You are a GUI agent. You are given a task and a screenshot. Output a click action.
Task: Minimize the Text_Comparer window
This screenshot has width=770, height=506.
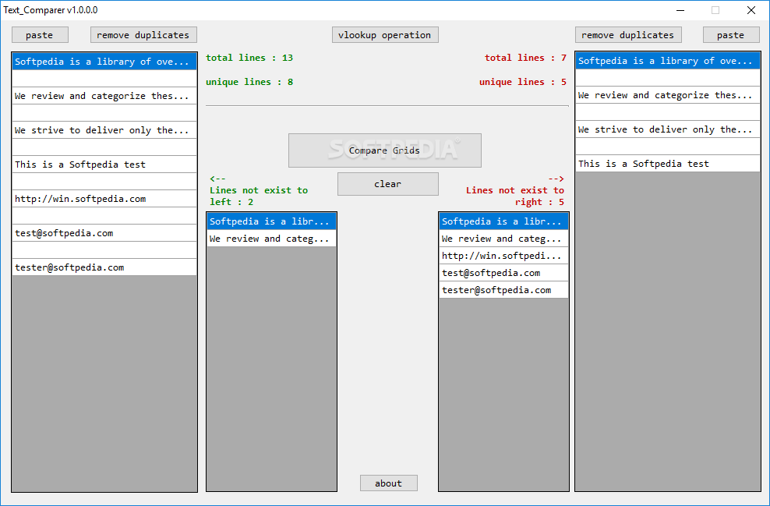680,10
